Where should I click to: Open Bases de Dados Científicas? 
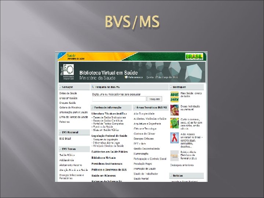pos(108,121)
